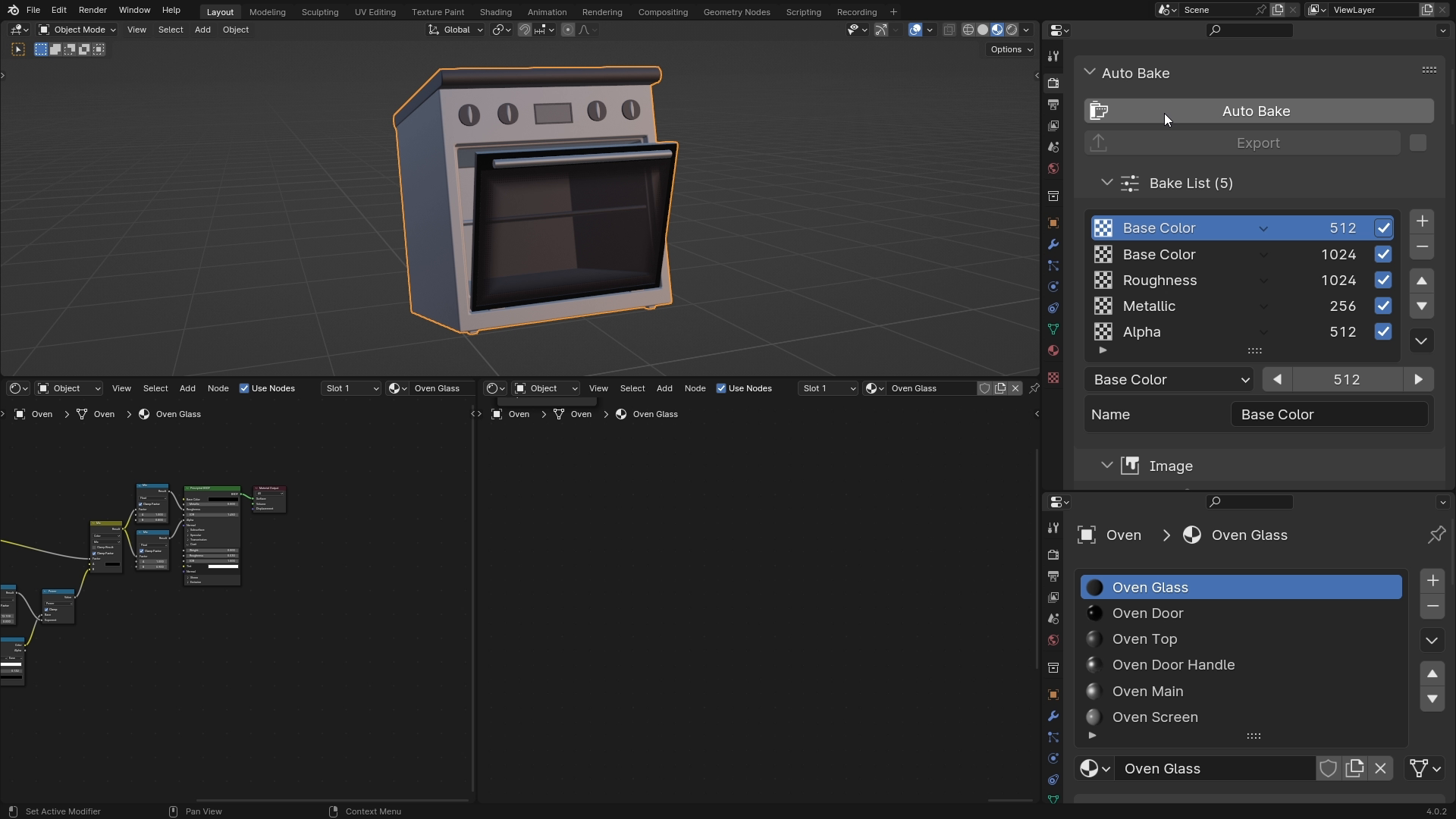
Task: Unlink Oven Glass material with X icon
Action: pyautogui.click(x=1380, y=769)
